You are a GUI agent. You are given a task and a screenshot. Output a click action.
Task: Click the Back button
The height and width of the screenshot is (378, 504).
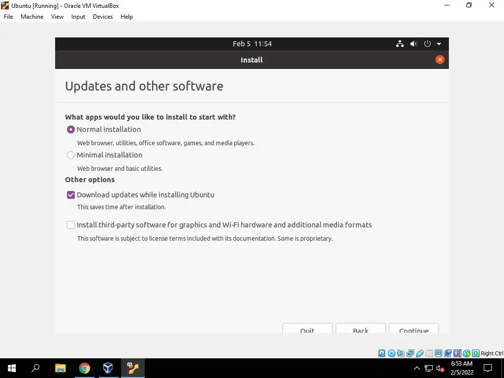click(x=361, y=328)
